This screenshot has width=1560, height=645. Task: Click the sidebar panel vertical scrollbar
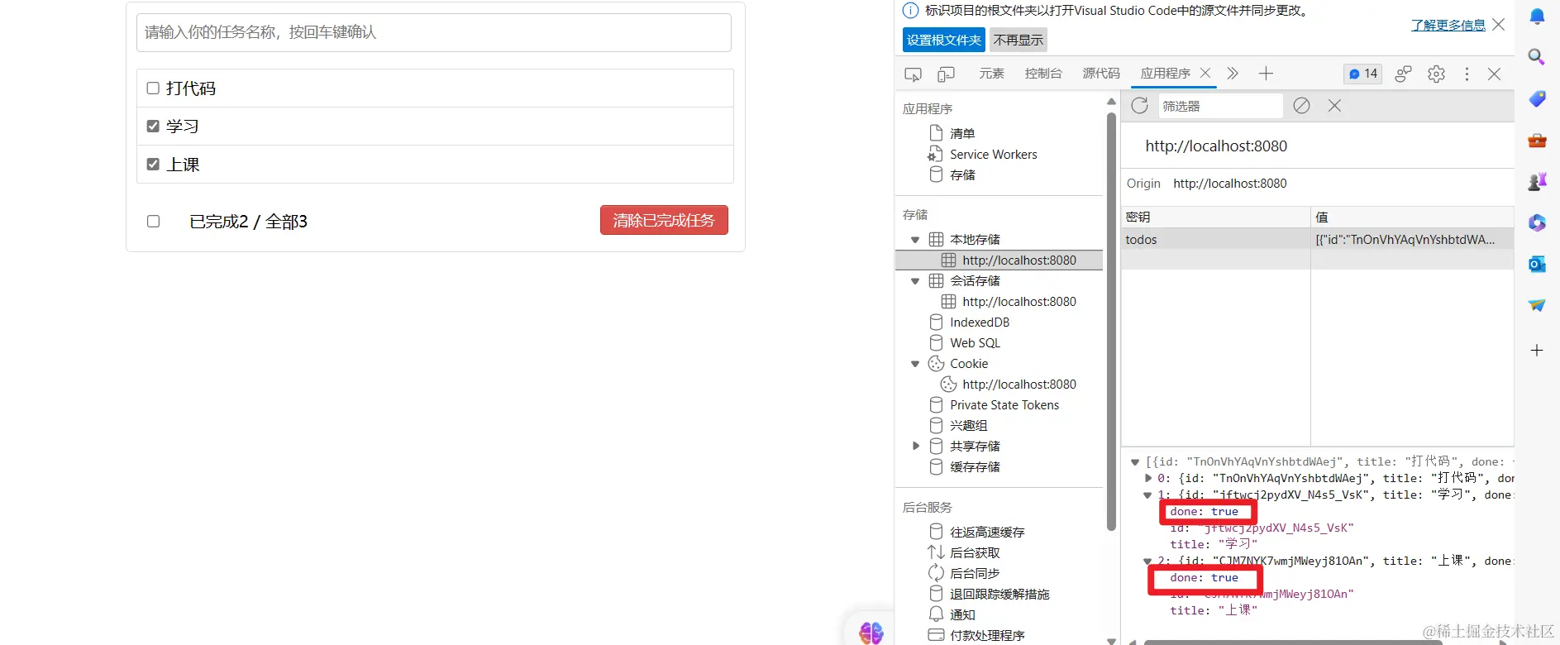coord(1111,322)
